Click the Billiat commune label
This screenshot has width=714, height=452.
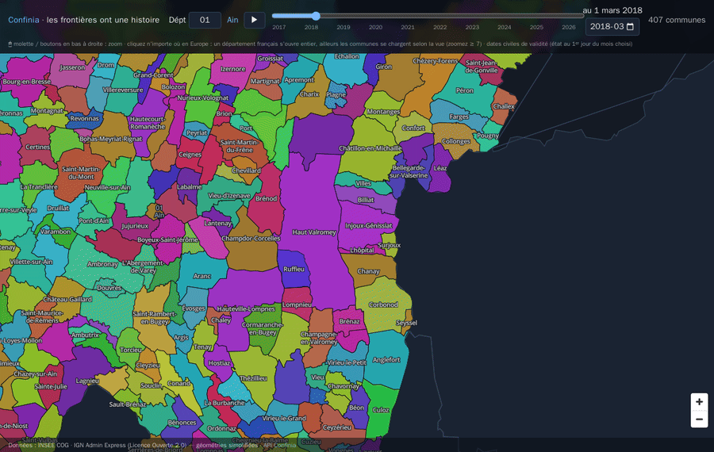(366, 200)
